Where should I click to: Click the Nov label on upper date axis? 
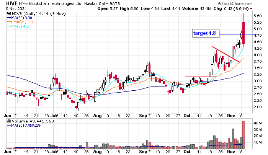click(x=231, y=116)
